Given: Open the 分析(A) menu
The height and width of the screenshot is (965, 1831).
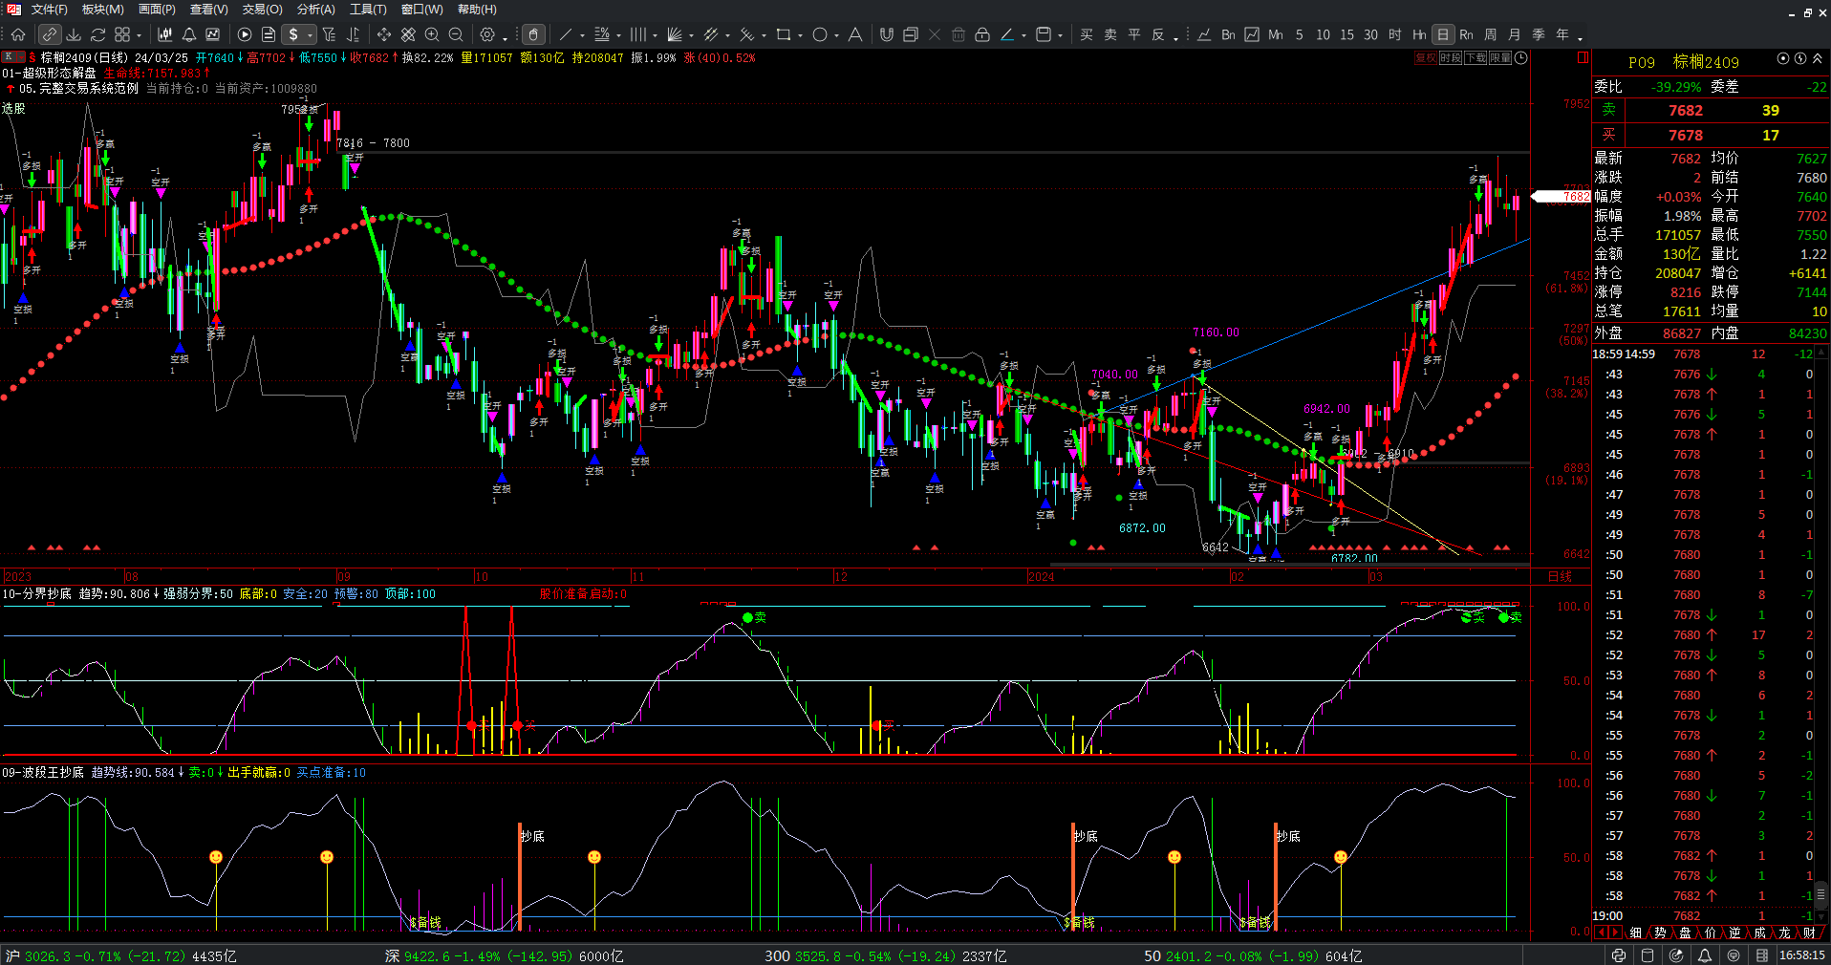Looking at the screenshot, I should pyautogui.click(x=316, y=10).
